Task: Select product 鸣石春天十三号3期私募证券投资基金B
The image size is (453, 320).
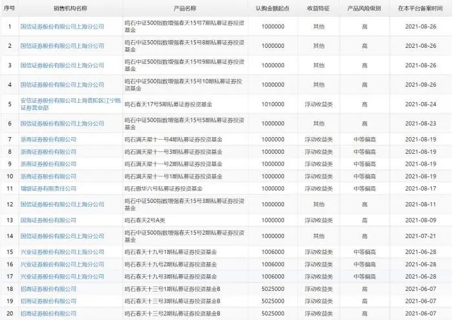Action: pos(172,301)
